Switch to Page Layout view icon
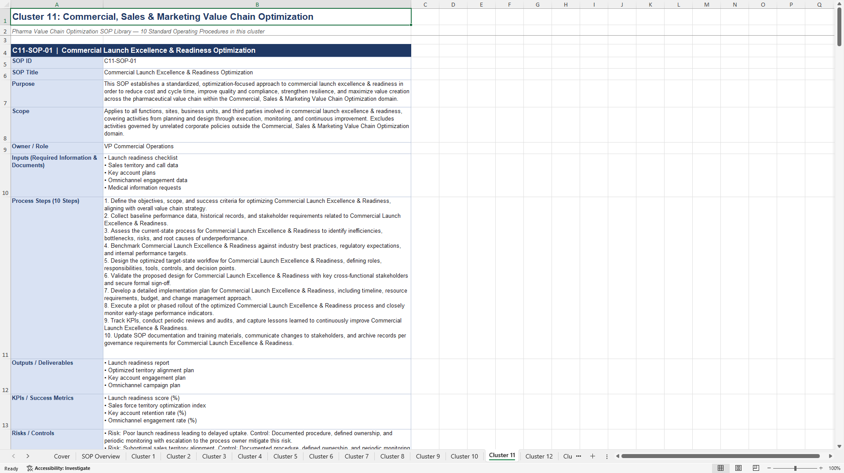This screenshot has height=473, width=844. click(738, 468)
